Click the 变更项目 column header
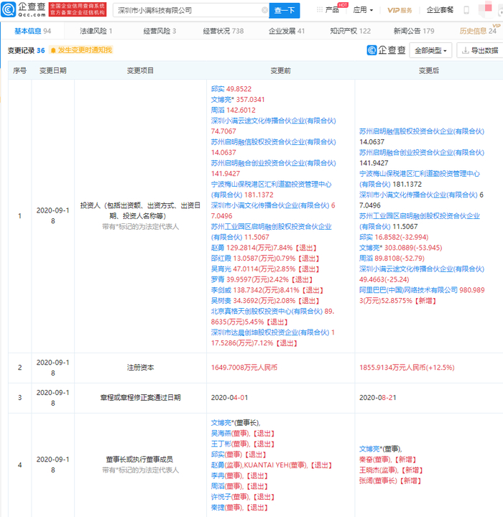Screen dimensions: 503x517 (140, 70)
